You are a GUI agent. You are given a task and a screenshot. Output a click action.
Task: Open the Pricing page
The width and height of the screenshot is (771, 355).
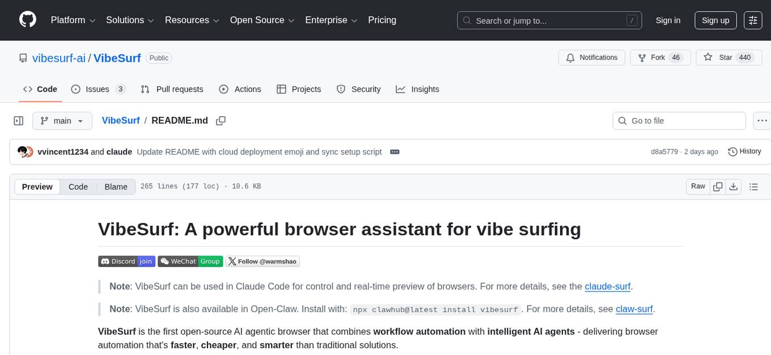coord(382,20)
